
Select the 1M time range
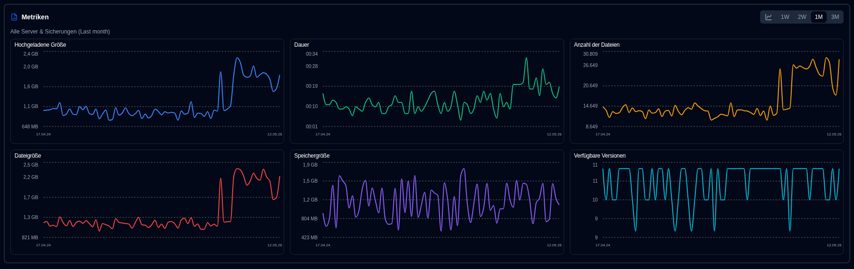819,17
